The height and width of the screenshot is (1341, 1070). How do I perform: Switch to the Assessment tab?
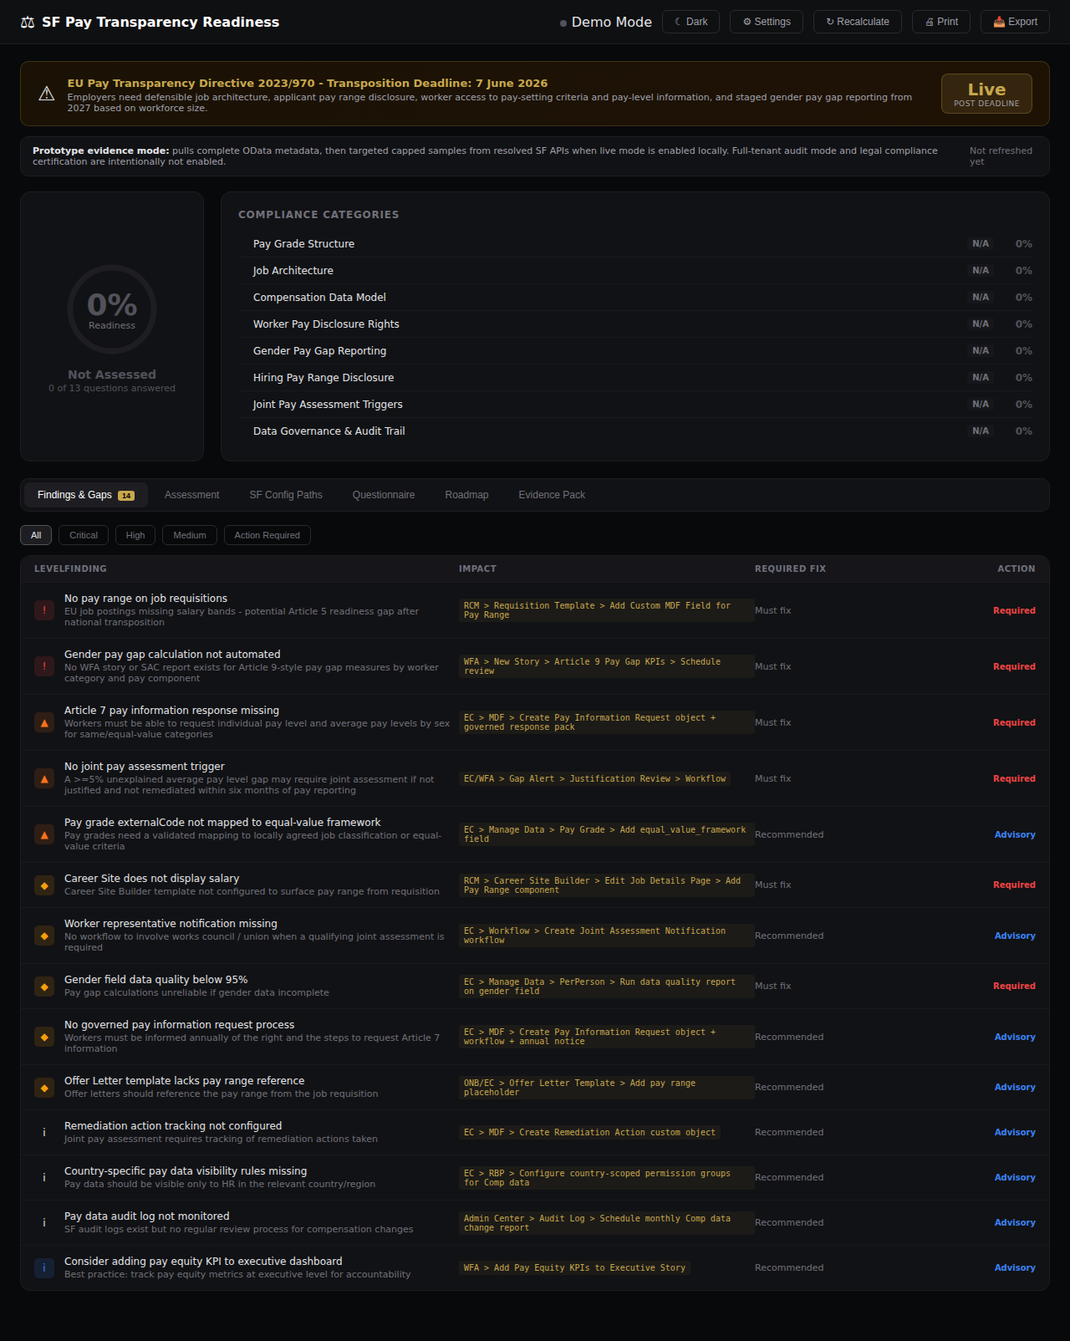coord(192,495)
